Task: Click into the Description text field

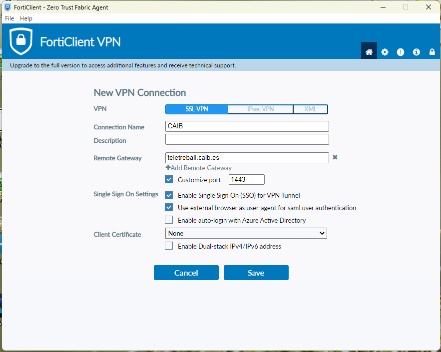Action: (x=247, y=139)
